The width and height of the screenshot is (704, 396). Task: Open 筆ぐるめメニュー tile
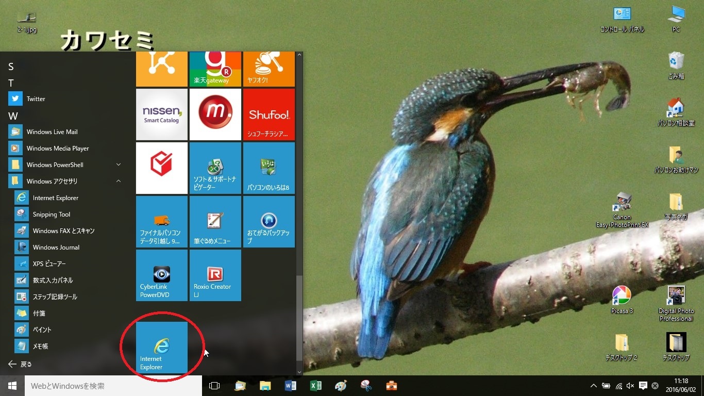tap(215, 222)
